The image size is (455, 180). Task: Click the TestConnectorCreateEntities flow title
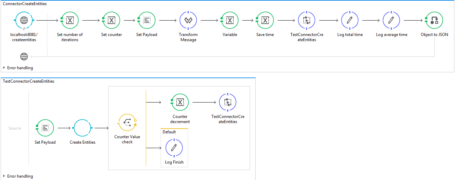coord(28,81)
